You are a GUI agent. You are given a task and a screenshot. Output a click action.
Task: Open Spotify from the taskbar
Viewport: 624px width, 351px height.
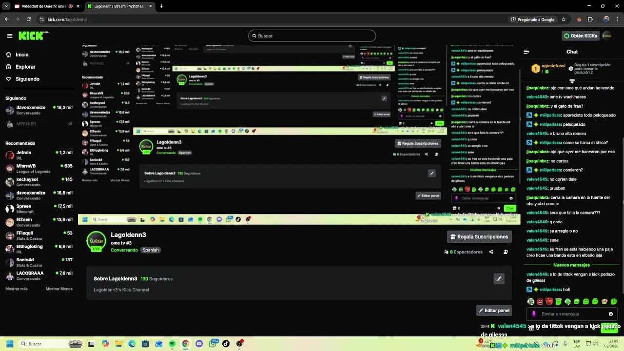tap(172, 344)
